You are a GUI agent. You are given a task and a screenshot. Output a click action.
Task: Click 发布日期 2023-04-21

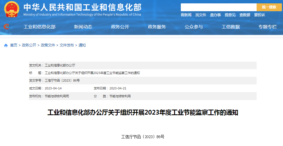click(118, 88)
